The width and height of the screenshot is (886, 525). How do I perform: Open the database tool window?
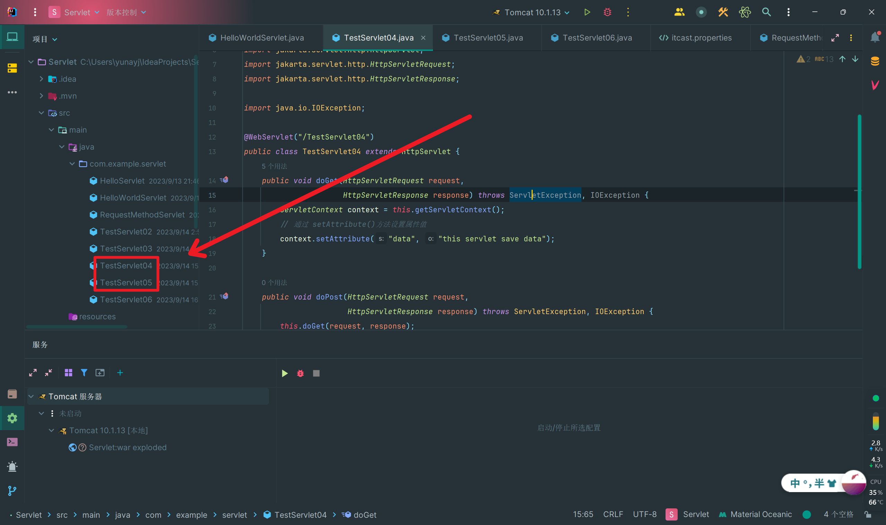pyautogui.click(x=875, y=61)
